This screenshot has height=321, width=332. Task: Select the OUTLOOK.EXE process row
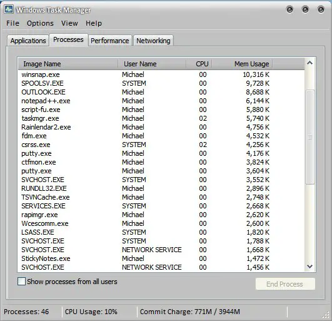(x=161, y=92)
